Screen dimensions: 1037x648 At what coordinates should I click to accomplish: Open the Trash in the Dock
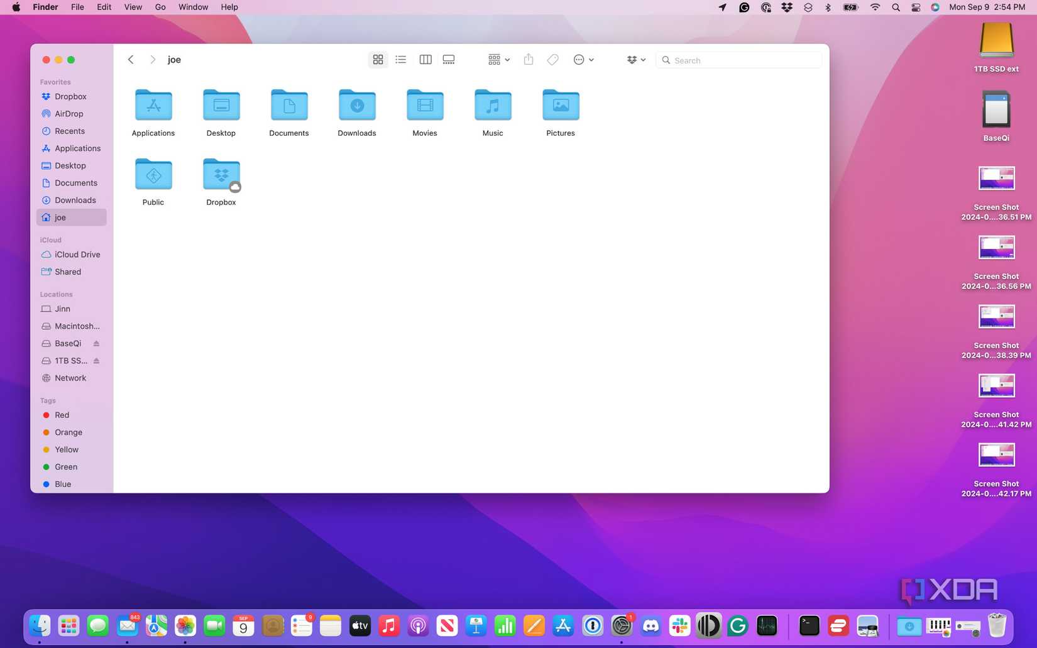click(997, 625)
